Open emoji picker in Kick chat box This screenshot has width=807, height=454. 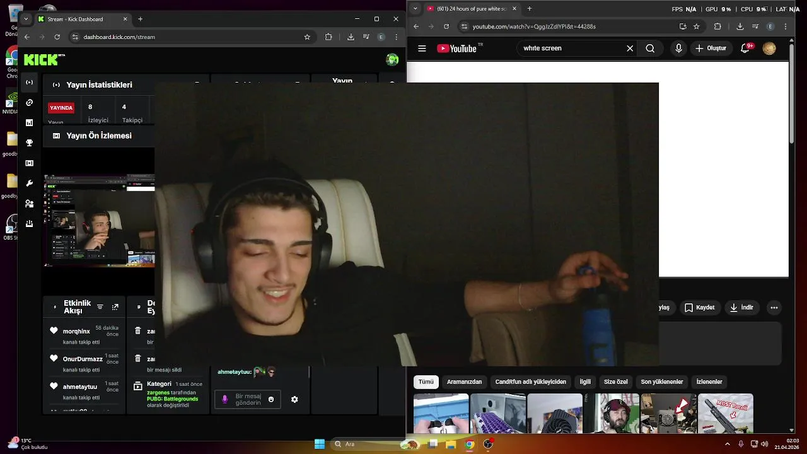[x=271, y=399]
